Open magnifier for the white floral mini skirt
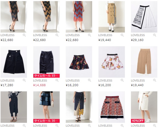This screenshot has width=159, height=128. (x=122, y=80)
